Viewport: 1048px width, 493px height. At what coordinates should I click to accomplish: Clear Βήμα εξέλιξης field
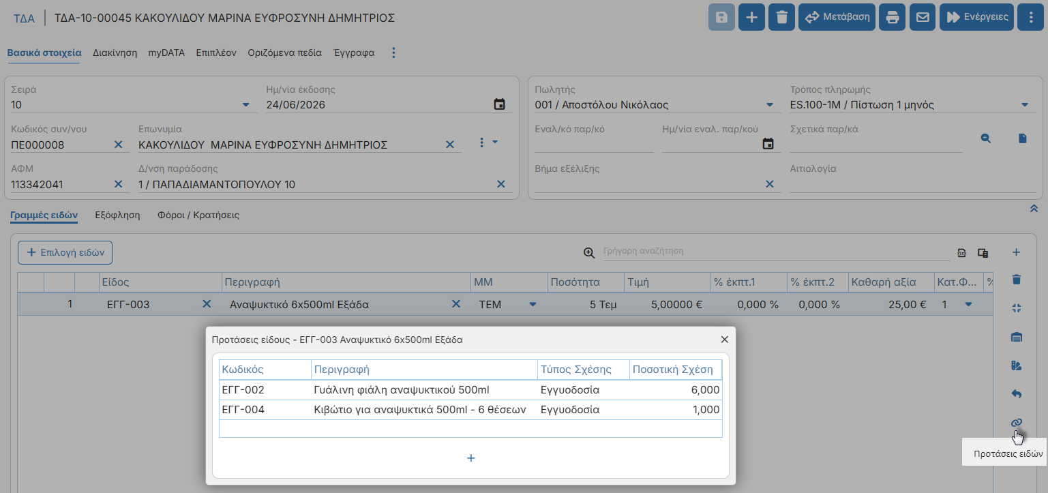point(769,184)
